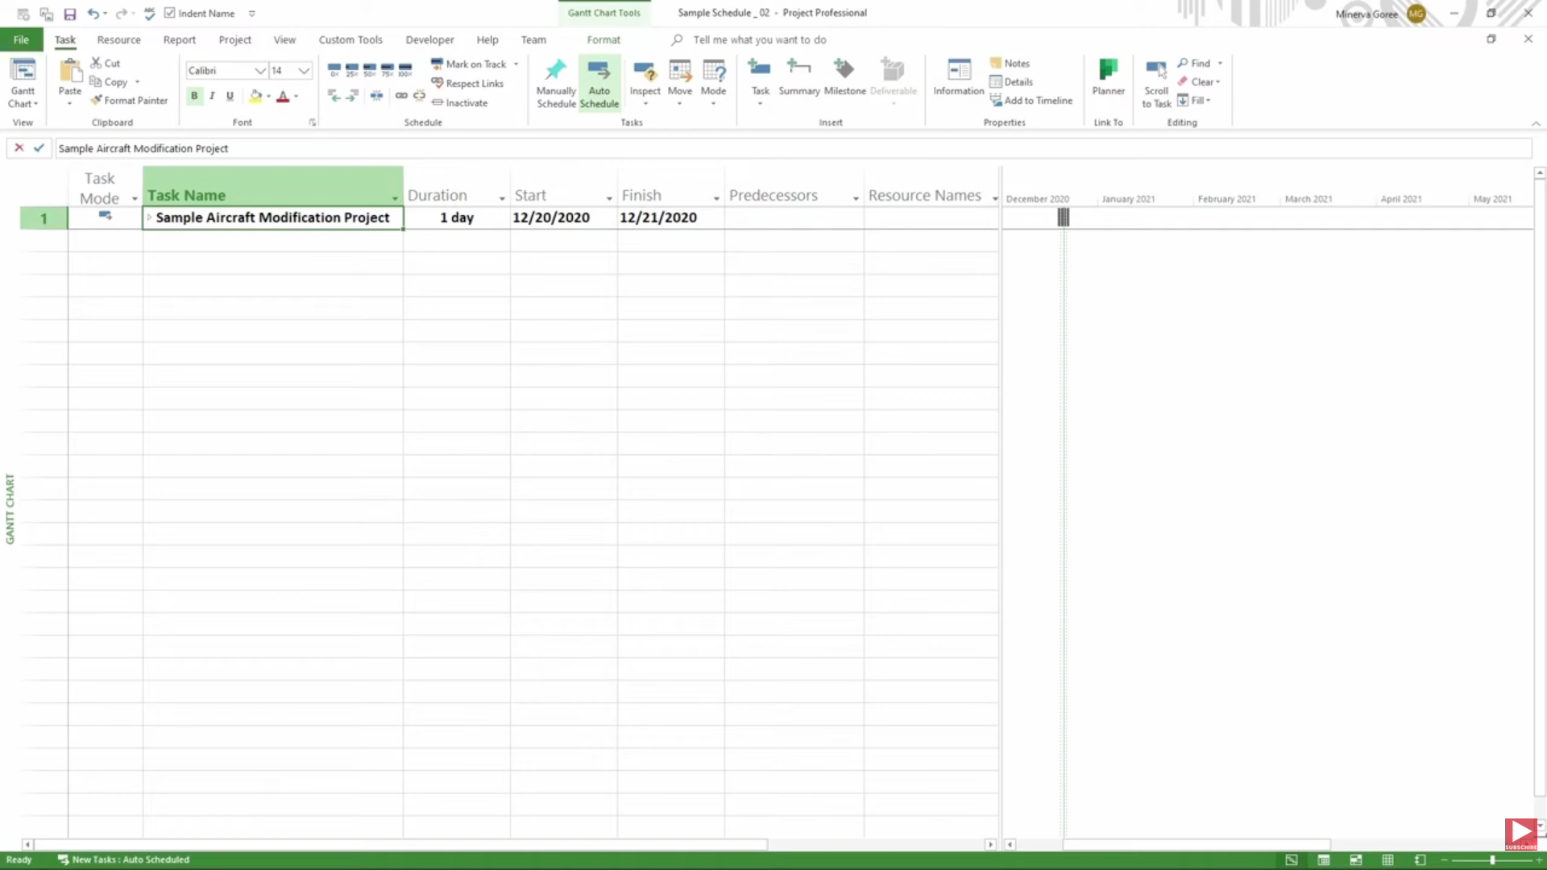
Task: Toggle Bold formatting button
Action: click(x=194, y=96)
